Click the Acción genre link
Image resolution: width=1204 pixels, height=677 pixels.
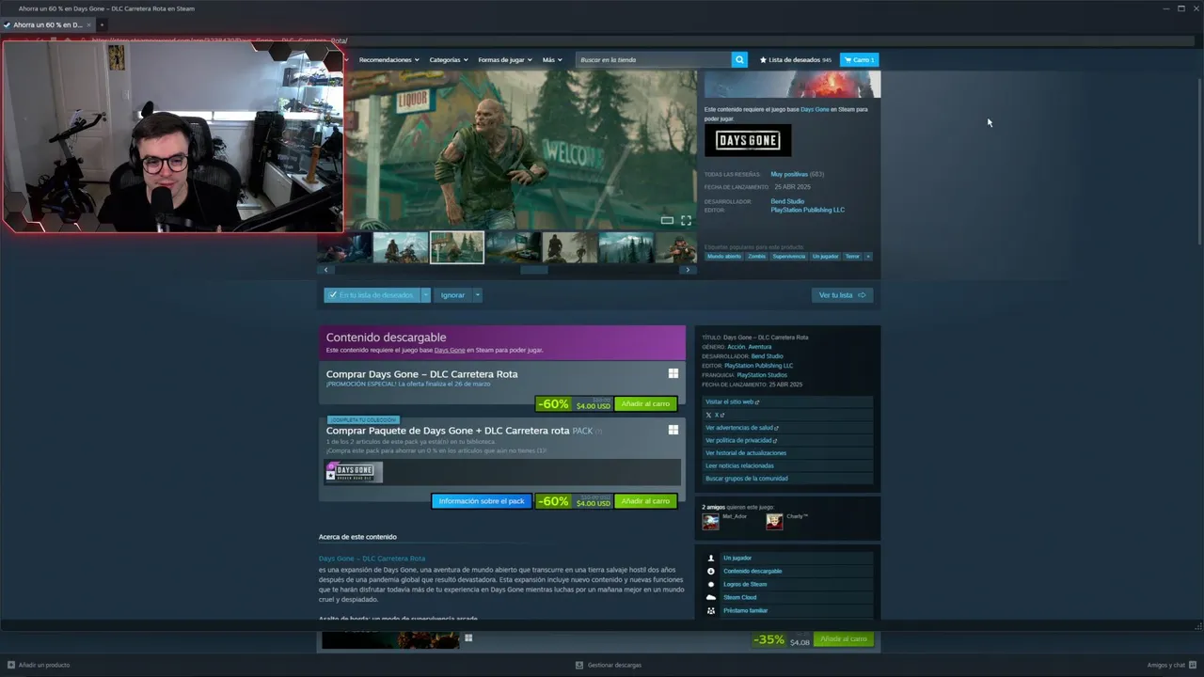pos(736,347)
